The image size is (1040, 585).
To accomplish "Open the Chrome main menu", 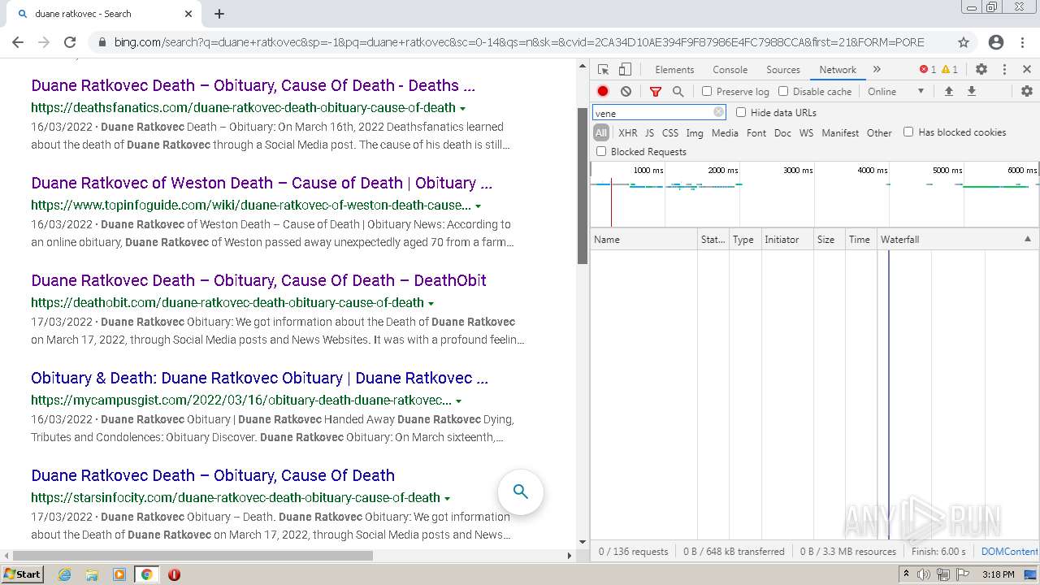I will pos(1022,42).
